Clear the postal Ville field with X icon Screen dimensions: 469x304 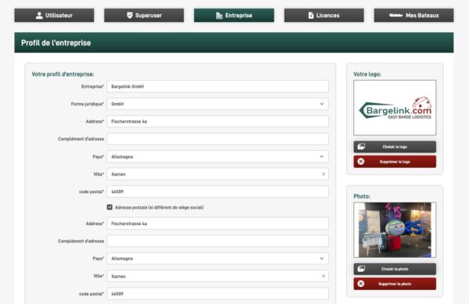tap(324, 276)
